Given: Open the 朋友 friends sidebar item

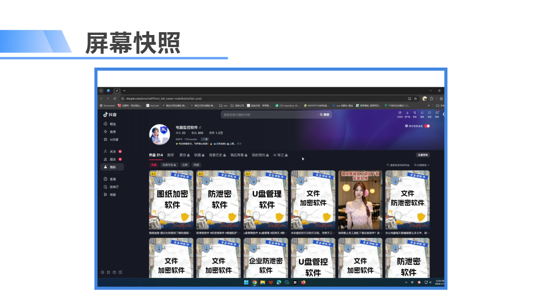Looking at the screenshot, I should (x=112, y=159).
